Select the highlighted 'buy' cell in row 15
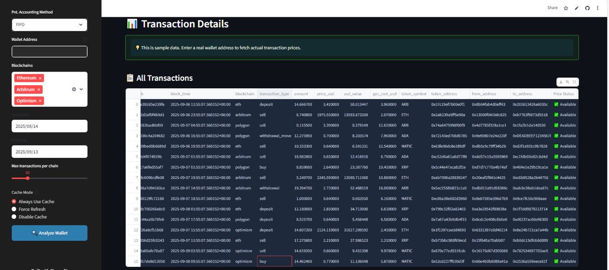This screenshot has height=270, width=609. (x=274, y=261)
